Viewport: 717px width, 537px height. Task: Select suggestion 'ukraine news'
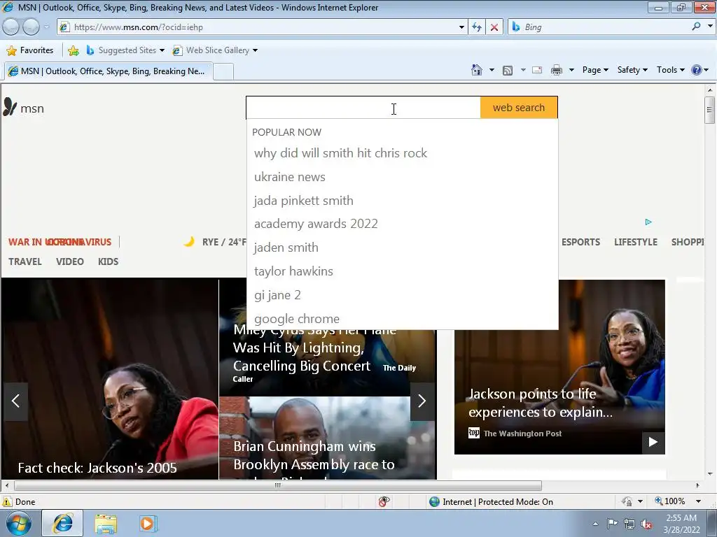click(x=402, y=177)
